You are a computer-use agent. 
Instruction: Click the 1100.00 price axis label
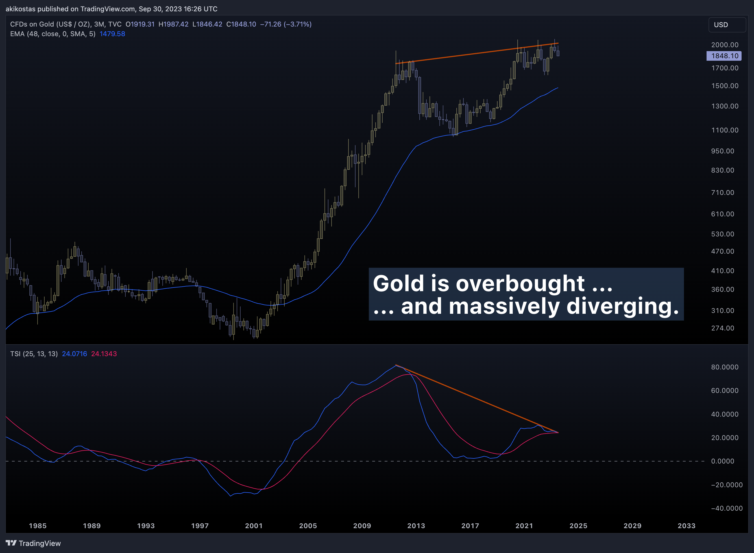point(725,130)
